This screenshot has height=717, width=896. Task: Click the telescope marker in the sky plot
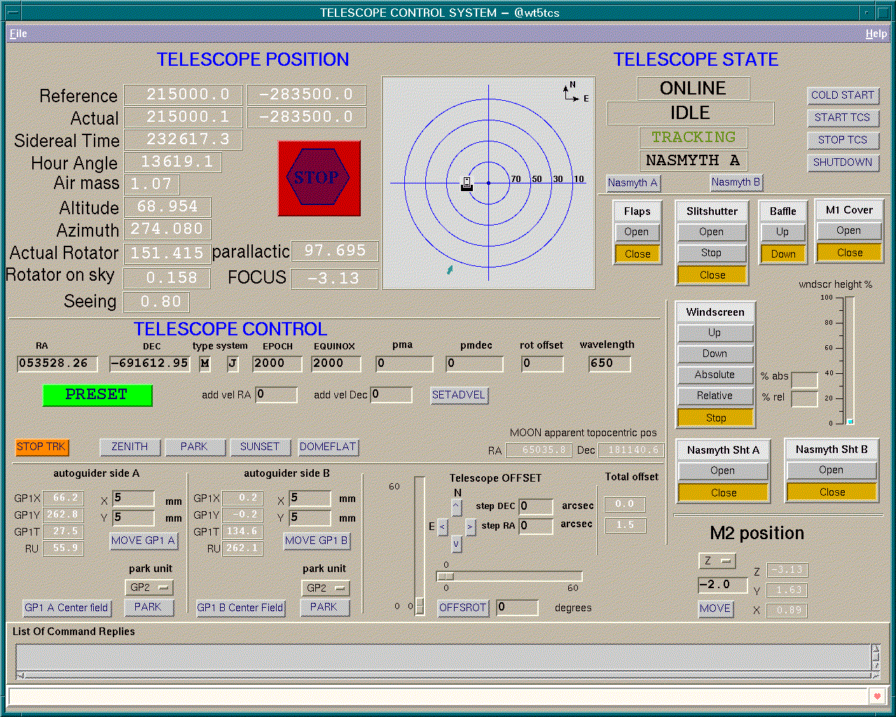467,184
